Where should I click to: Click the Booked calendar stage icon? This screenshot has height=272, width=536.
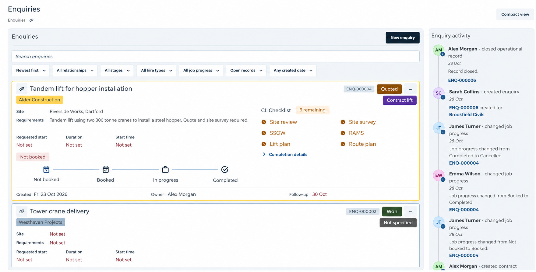[x=106, y=169]
